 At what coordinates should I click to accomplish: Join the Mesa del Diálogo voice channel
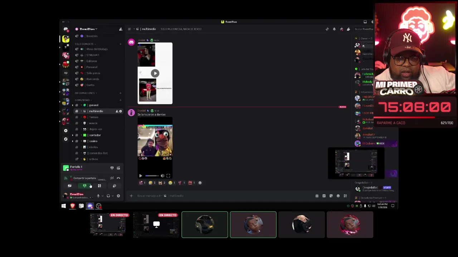click(97, 49)
